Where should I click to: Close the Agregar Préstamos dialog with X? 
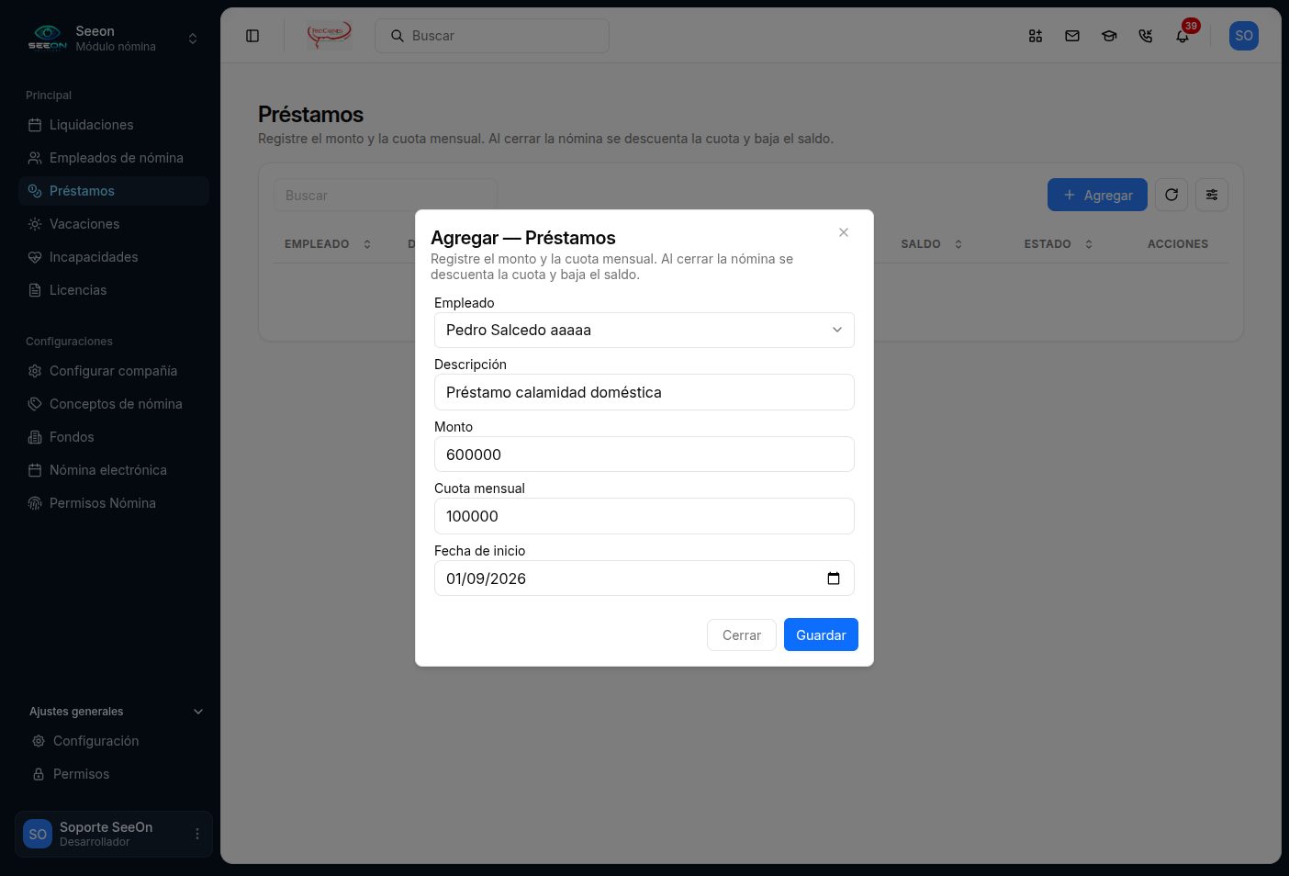point(844,232)
